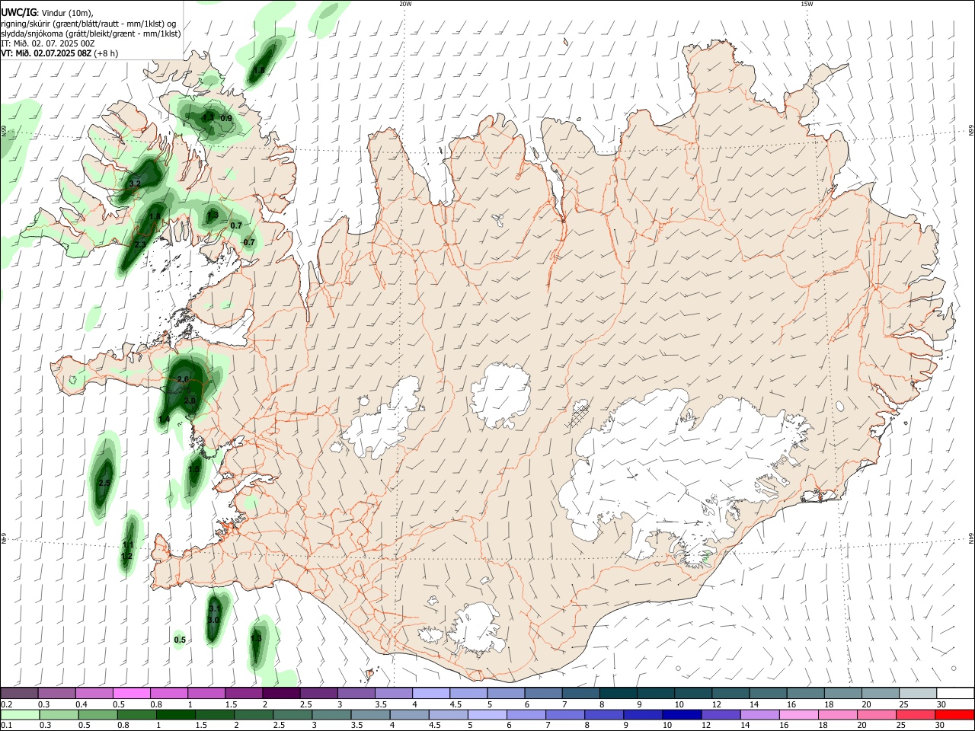
Task: Pick the light blue 4 swatch, upper legend row
Action: click(431, 693)
